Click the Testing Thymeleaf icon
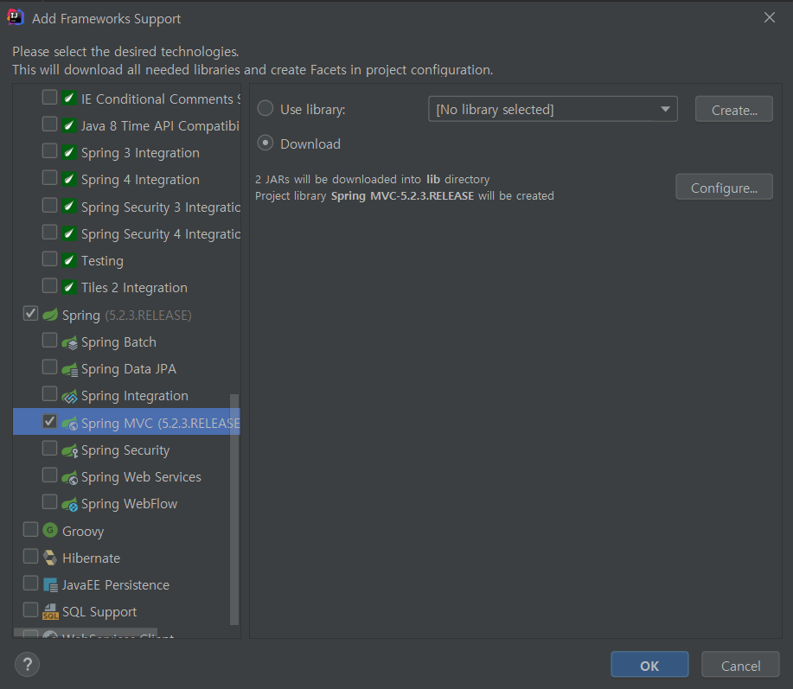This screenshot has width=793, height=689. click(x=69, y=260)
